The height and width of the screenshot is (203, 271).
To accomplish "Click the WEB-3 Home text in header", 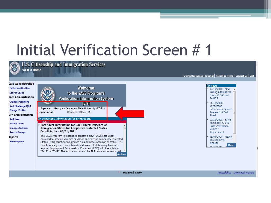I will [x=32, y=70].
